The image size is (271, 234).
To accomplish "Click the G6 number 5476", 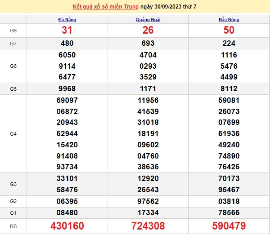I will (230, 66).
